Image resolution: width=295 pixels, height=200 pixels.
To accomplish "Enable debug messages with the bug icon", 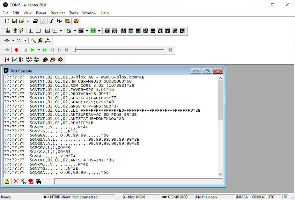I will click(41, 41).
